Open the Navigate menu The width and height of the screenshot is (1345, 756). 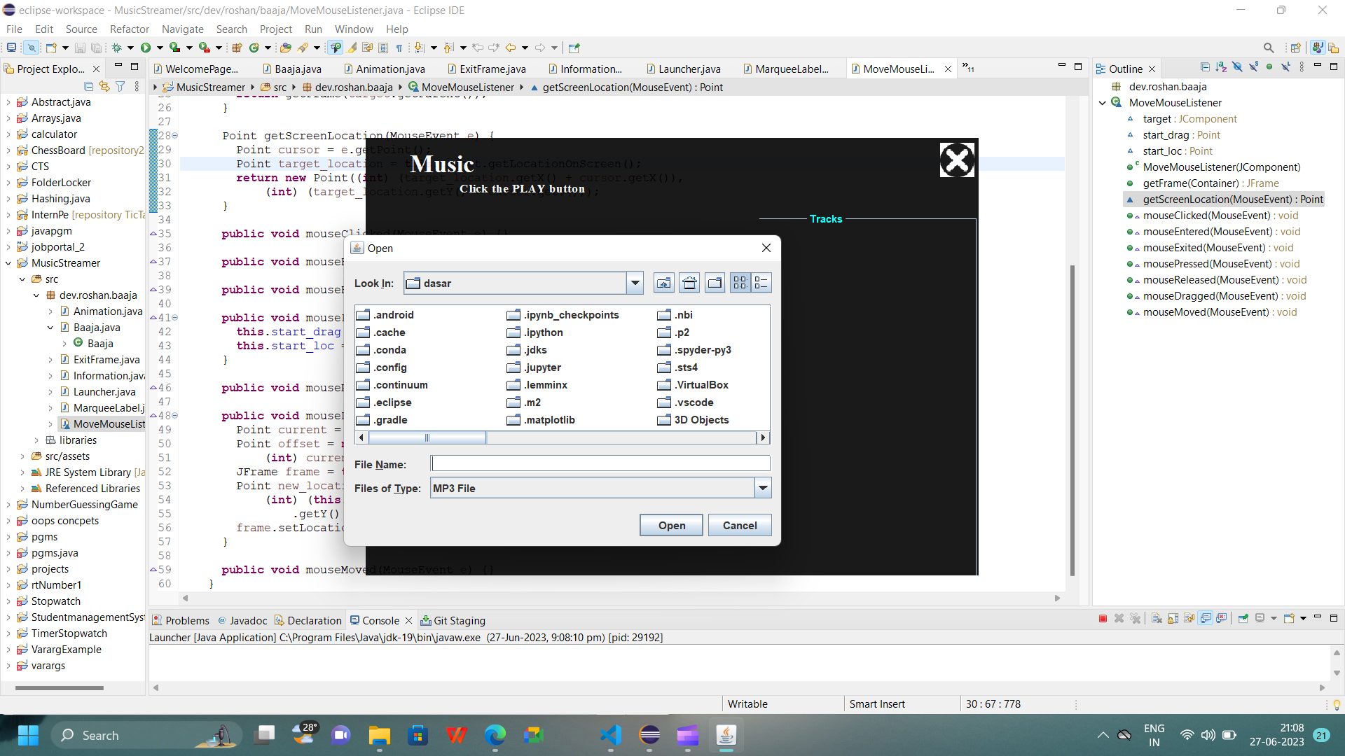(182, 29)
